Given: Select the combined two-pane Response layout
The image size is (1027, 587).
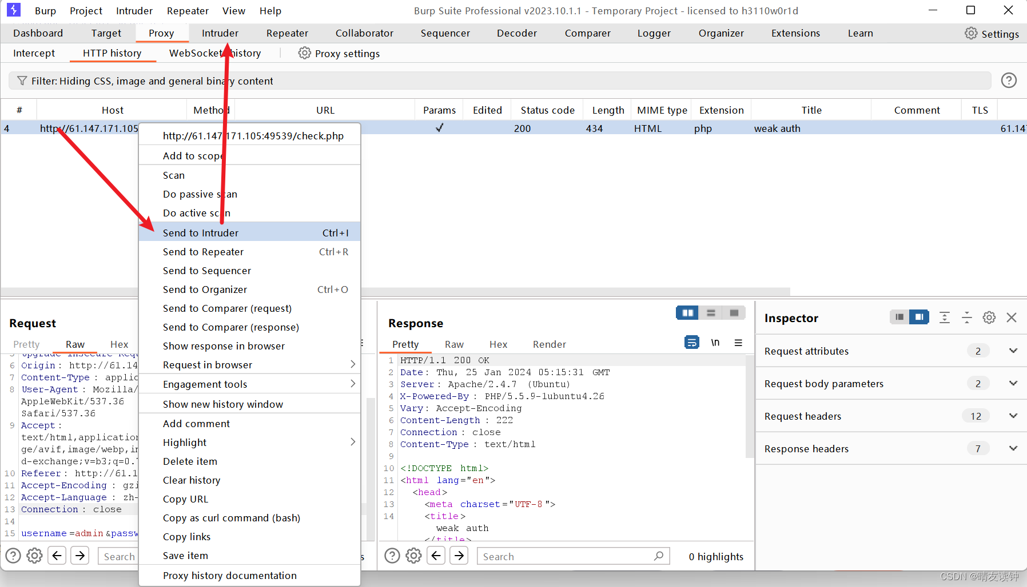Looking at the screenshot, I should (x=688, y=313).
